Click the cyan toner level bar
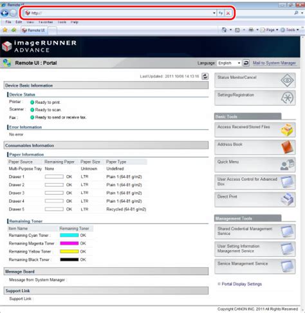Image resolution: width=305 pixels, height=313 pixels. click(x=69, y=235)
